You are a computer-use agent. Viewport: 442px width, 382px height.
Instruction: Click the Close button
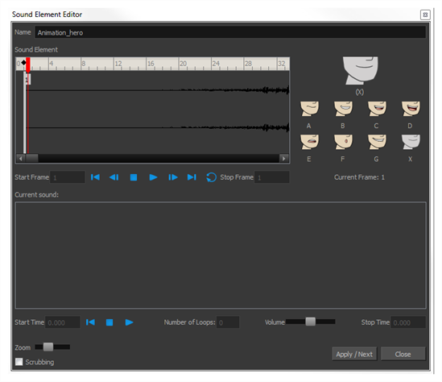click(x=403, y=354)
